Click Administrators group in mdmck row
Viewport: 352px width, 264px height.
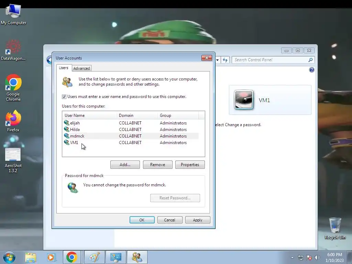173,136
